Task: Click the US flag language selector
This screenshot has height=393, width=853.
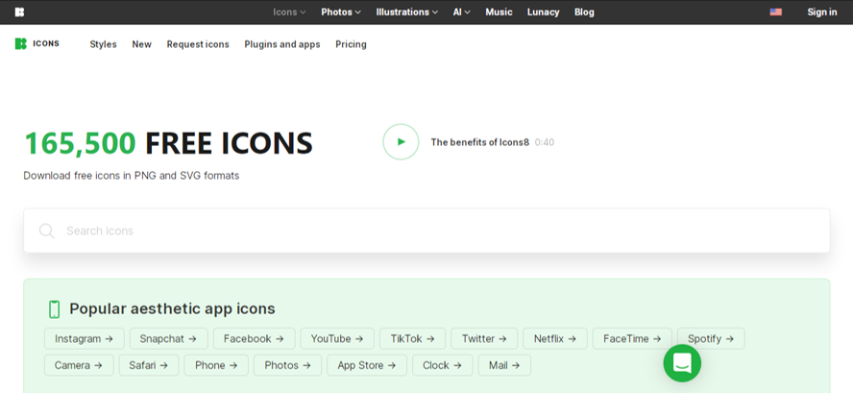Action: point(776,12)
